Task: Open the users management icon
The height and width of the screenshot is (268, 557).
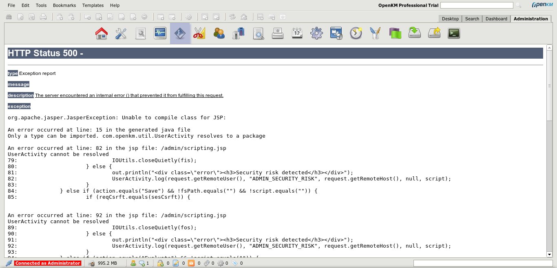Action: pos(219,33)
